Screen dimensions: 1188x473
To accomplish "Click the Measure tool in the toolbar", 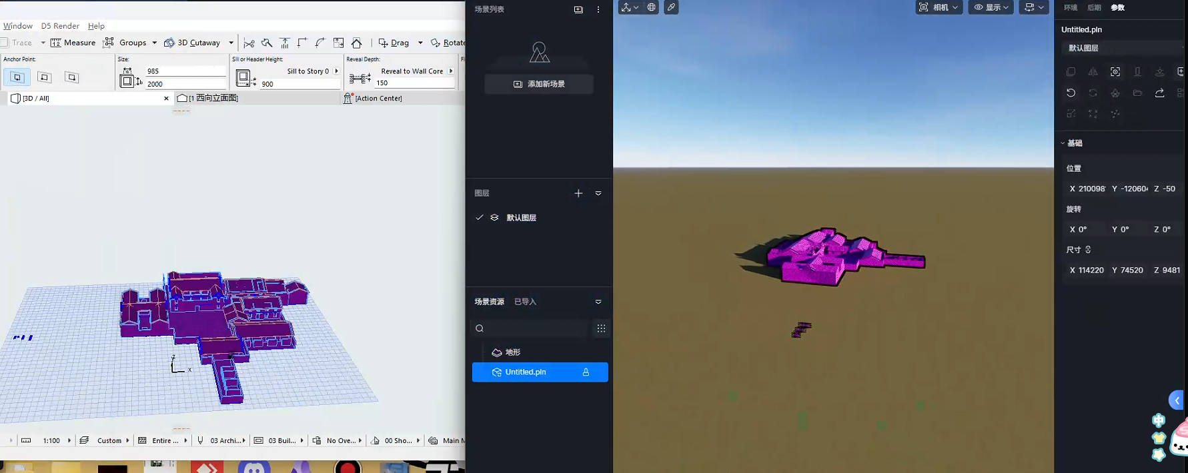I will point(73,43).
